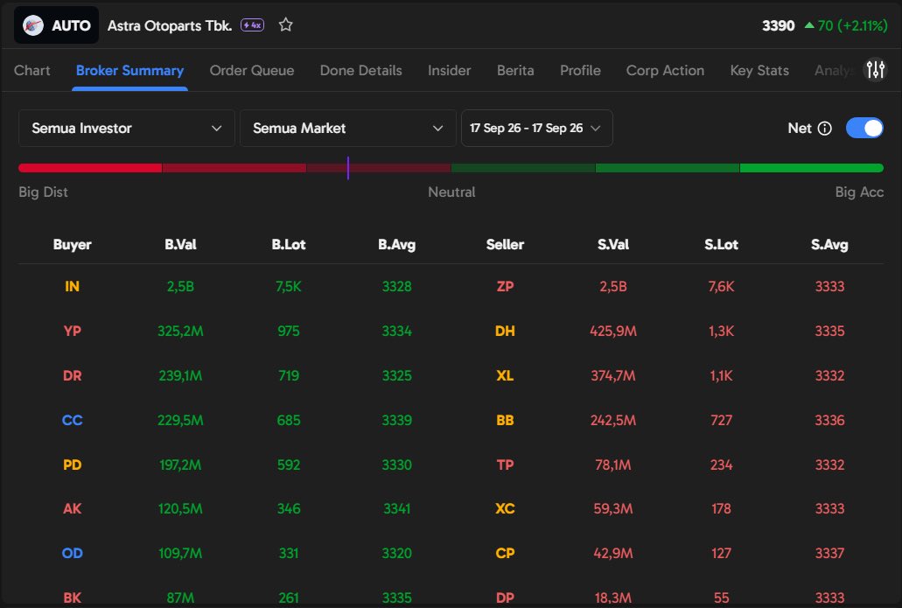This screenshot has width=902, height=608.
Task: Select buyer broker DR
Action: [x=73, y=375]
